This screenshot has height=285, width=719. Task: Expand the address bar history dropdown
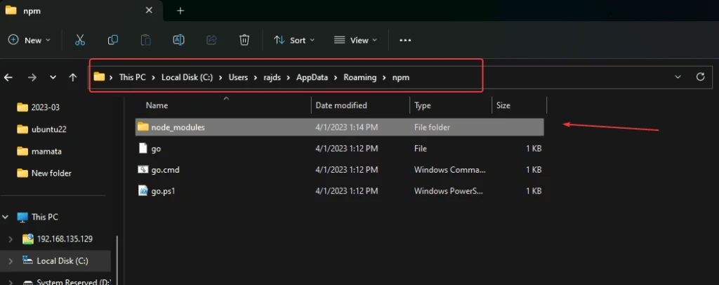678,77
